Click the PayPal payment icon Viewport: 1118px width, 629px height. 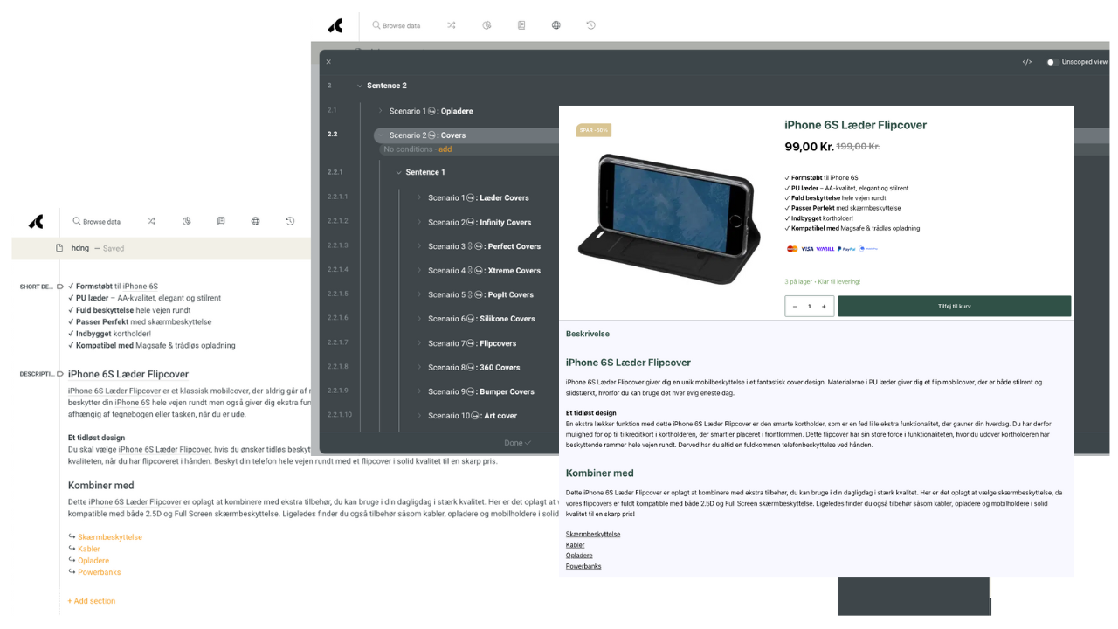tap(846, 249)
